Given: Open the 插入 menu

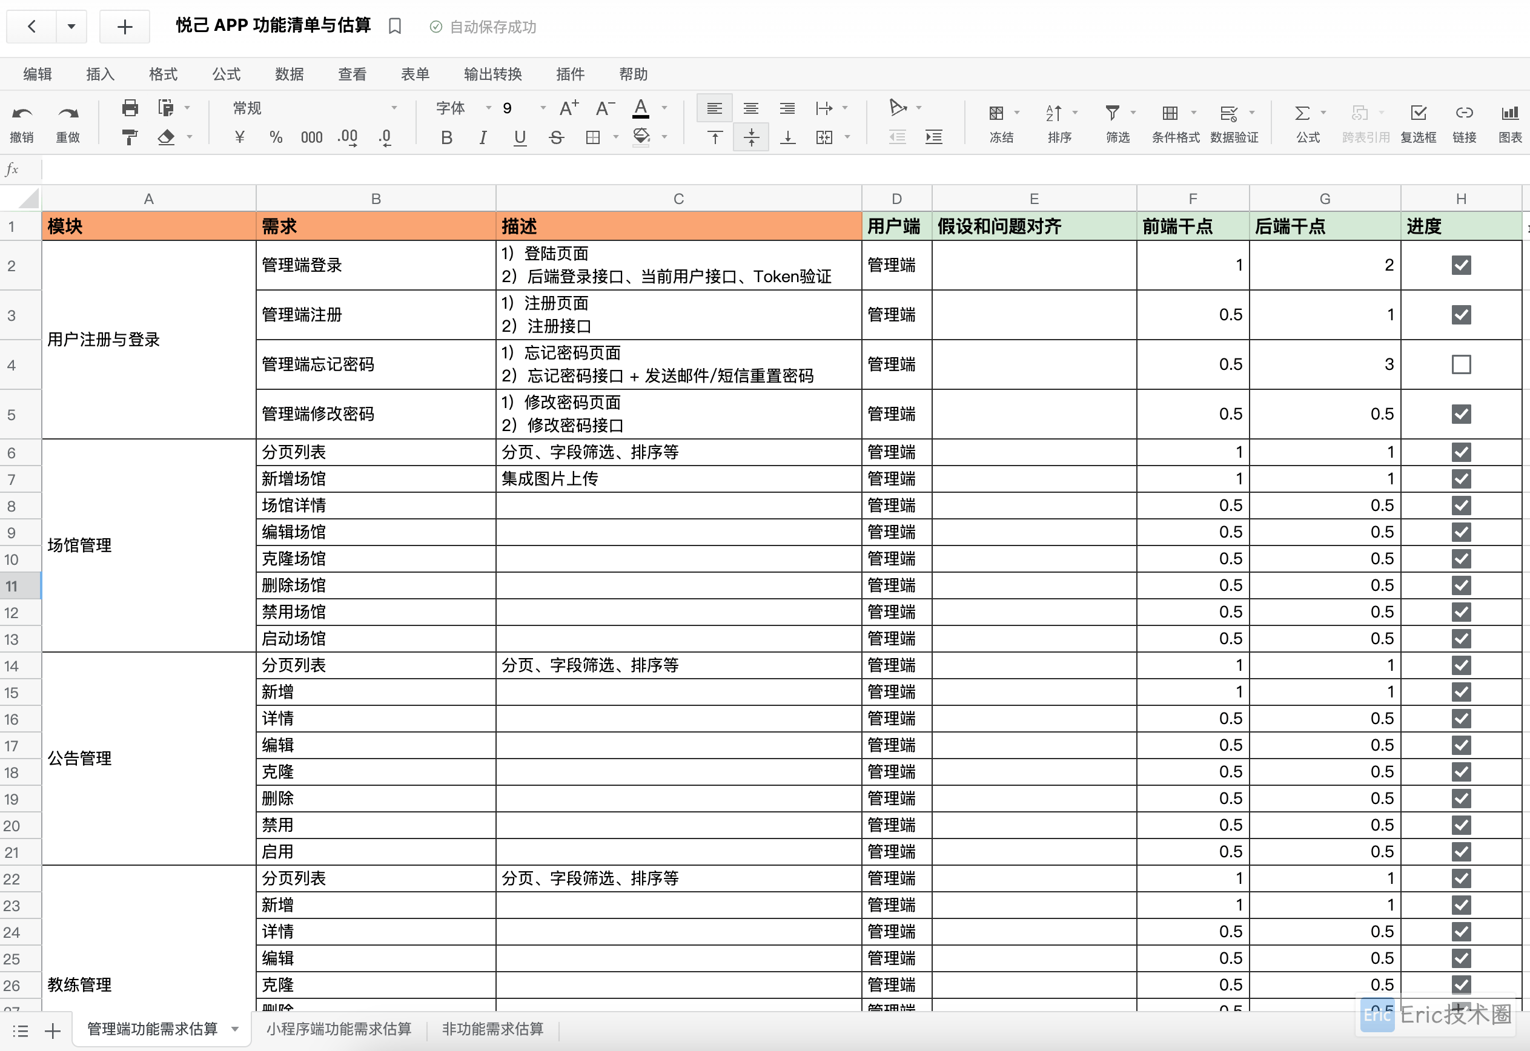Looking at the screenshot, I should (x=100, y=74).
